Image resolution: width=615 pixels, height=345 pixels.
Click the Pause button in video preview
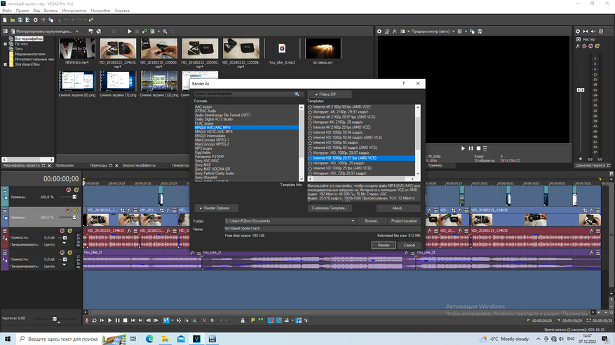coord(471,148)
